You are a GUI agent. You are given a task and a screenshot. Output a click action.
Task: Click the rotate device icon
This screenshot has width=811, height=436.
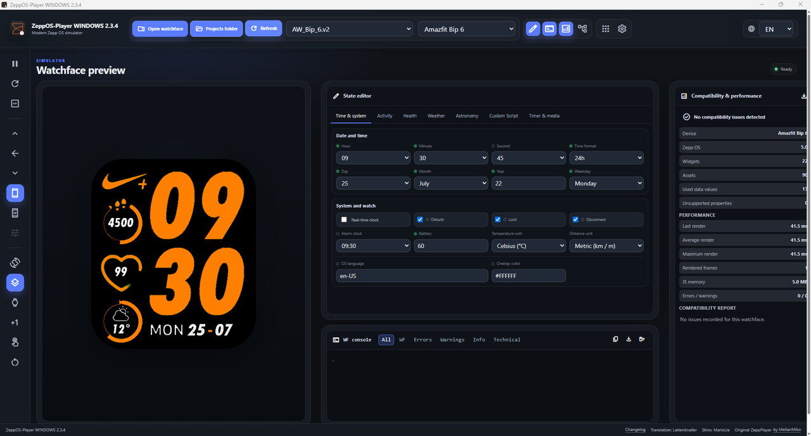[x=15, y=262]
